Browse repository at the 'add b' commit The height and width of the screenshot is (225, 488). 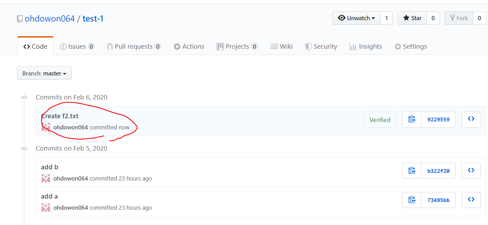point(471,171)
